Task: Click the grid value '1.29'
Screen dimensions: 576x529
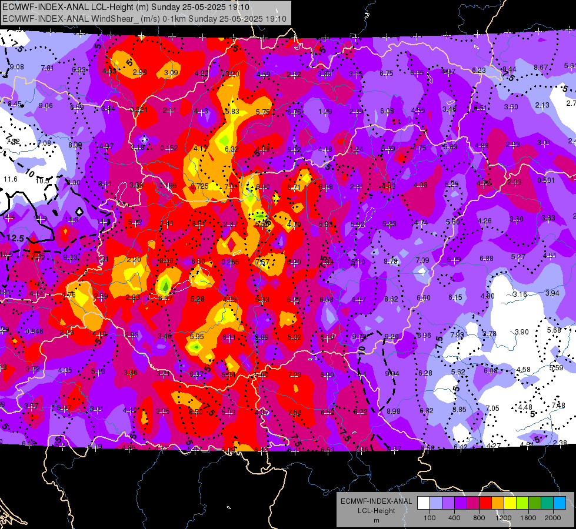Action: pos(325,111)
